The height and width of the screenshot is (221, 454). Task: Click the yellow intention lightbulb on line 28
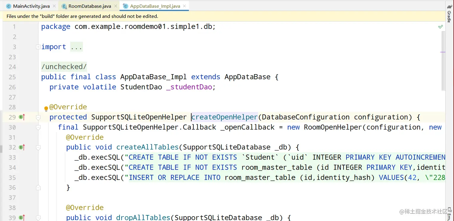pos(46,108)
